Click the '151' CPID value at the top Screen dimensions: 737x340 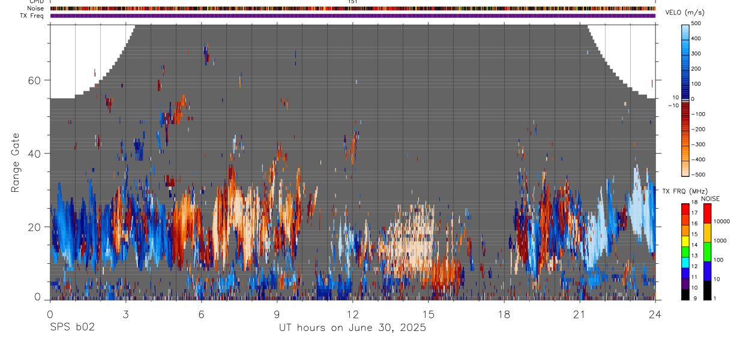click(353, 2)
